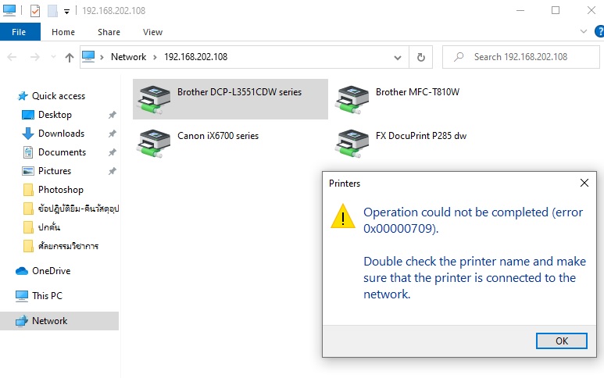The width and height of the screenshot is (604, 378).
Task: Click the system icon in title bar
Action: (x=9, y=10)
